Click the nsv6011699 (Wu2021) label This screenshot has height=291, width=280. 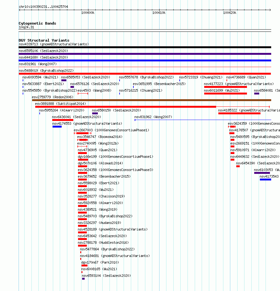point(222,91)
